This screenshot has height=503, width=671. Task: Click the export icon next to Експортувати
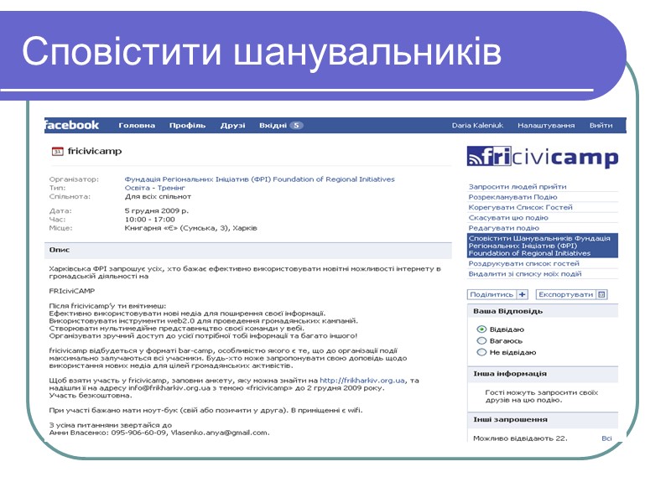(601, 294)
